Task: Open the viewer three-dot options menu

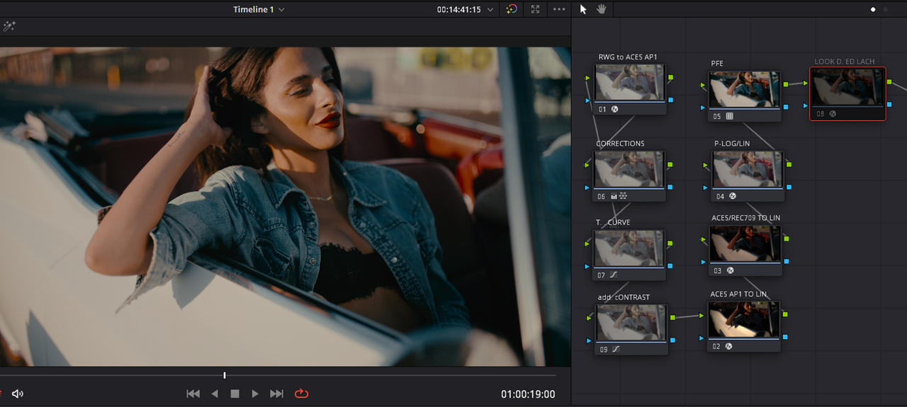Action: (x=559, y=9)
